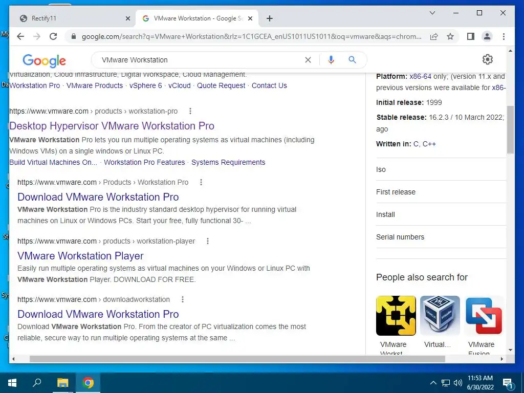Bookmark this page with the star icon

[x=450, y=36]
